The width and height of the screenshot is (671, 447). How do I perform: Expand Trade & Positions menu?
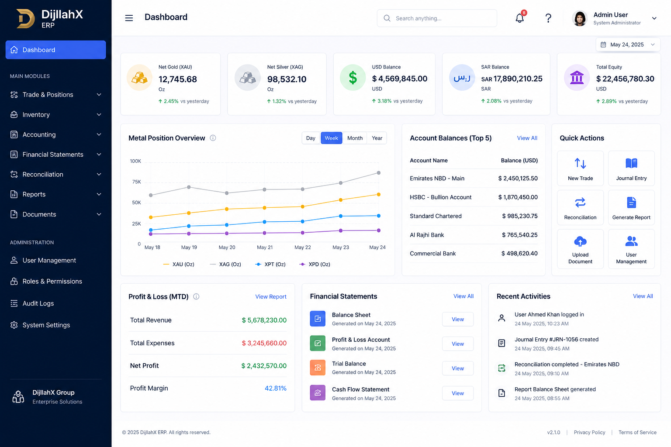coord(56,95)
